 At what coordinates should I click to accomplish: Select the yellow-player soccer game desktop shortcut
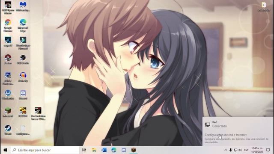[x=23, y=112]
